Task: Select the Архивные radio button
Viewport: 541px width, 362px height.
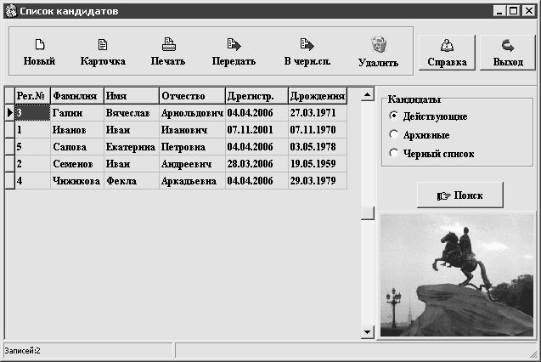Action: coord(393,134)
